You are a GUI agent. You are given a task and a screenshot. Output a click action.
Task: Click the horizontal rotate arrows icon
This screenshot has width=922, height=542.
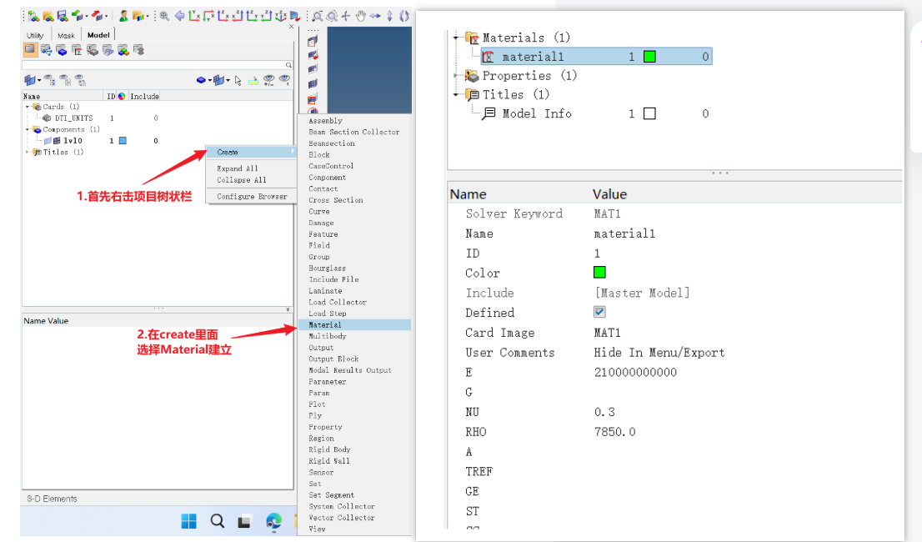[x=374, y=17]
